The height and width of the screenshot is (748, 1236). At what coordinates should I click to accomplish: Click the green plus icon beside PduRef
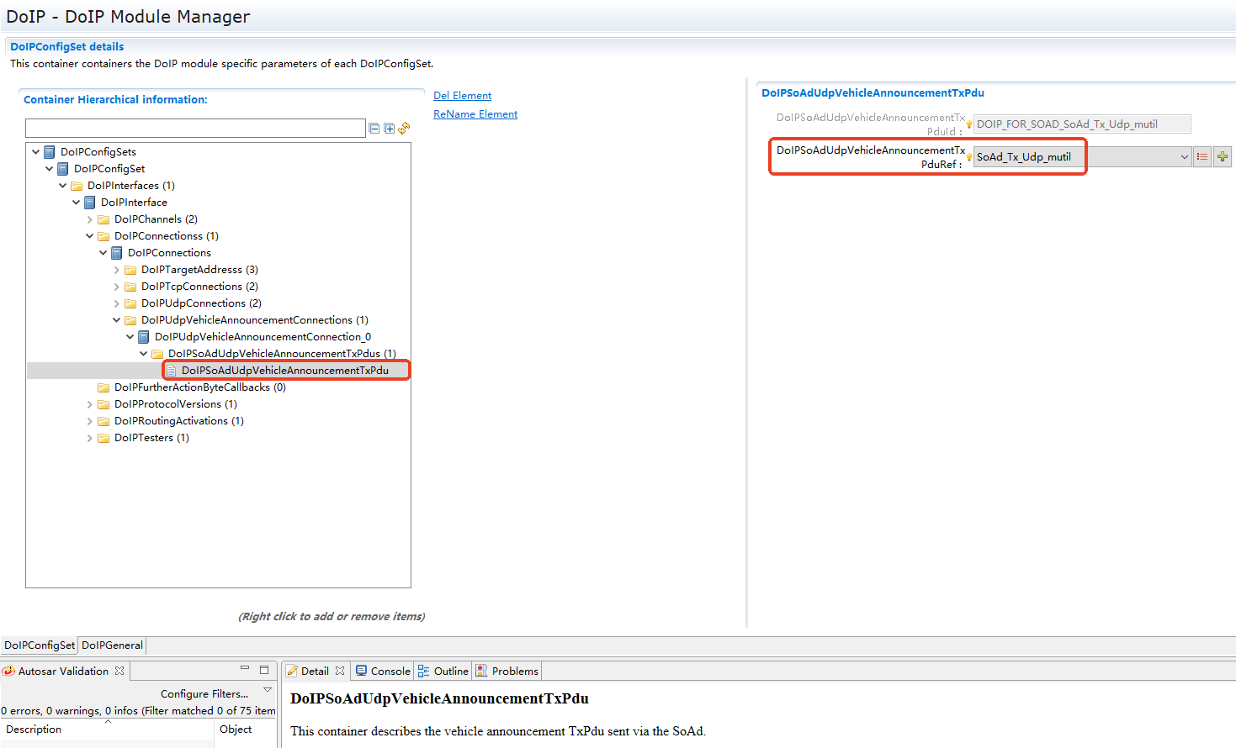click(x=1223, y=157)
